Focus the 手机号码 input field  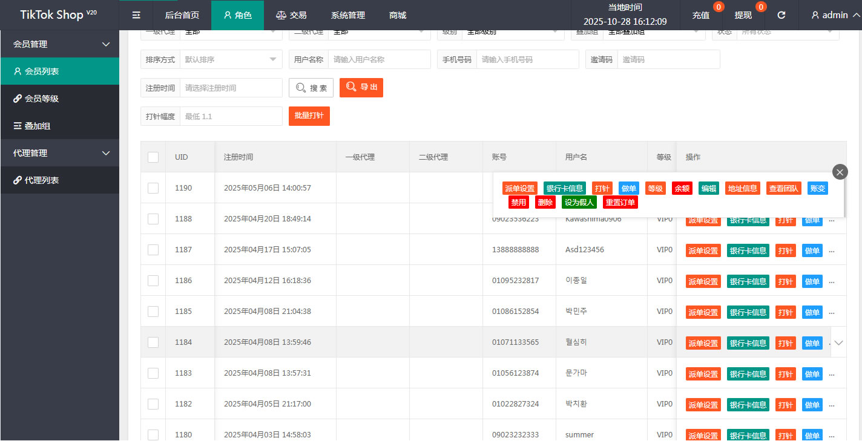[x=527, y=59]
